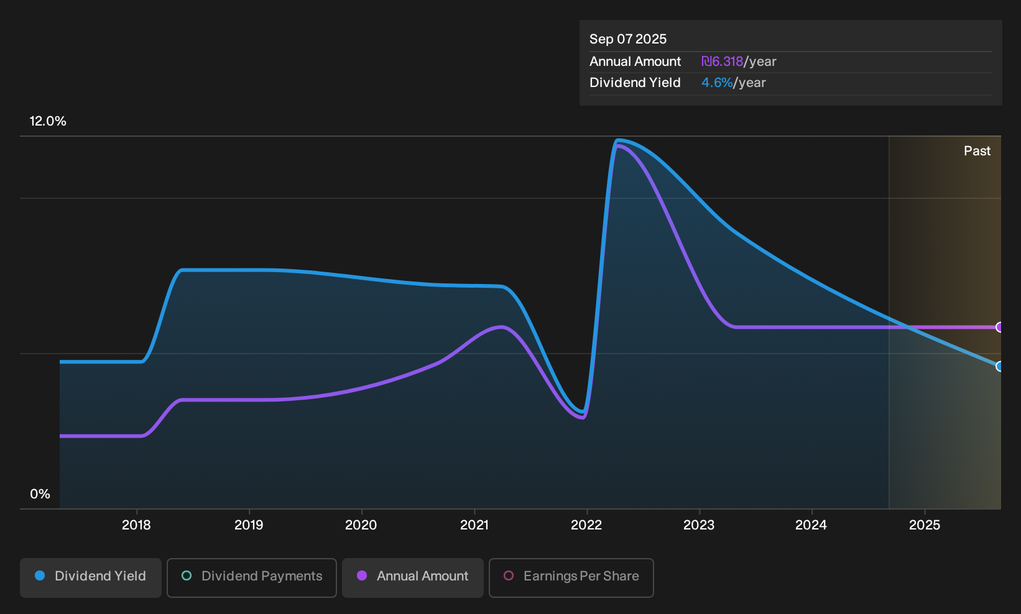The width and height of the screenshot is (1021, 614).
Task: Click the 12.0% y-axis label
Action: click(48, 121)
